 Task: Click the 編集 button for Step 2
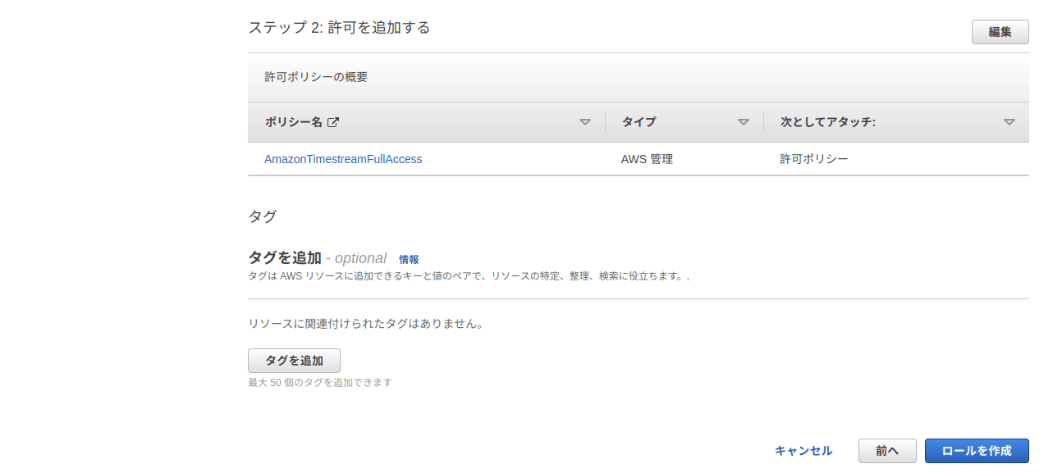(1000, 32)
